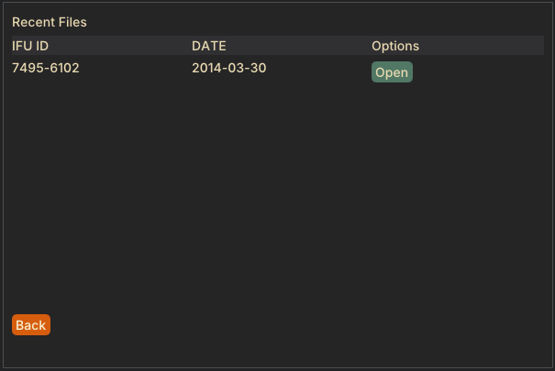Screen dimensions: 555x371
Task: Focus the Recent Files panel title
Action: (x=50, y=22)
